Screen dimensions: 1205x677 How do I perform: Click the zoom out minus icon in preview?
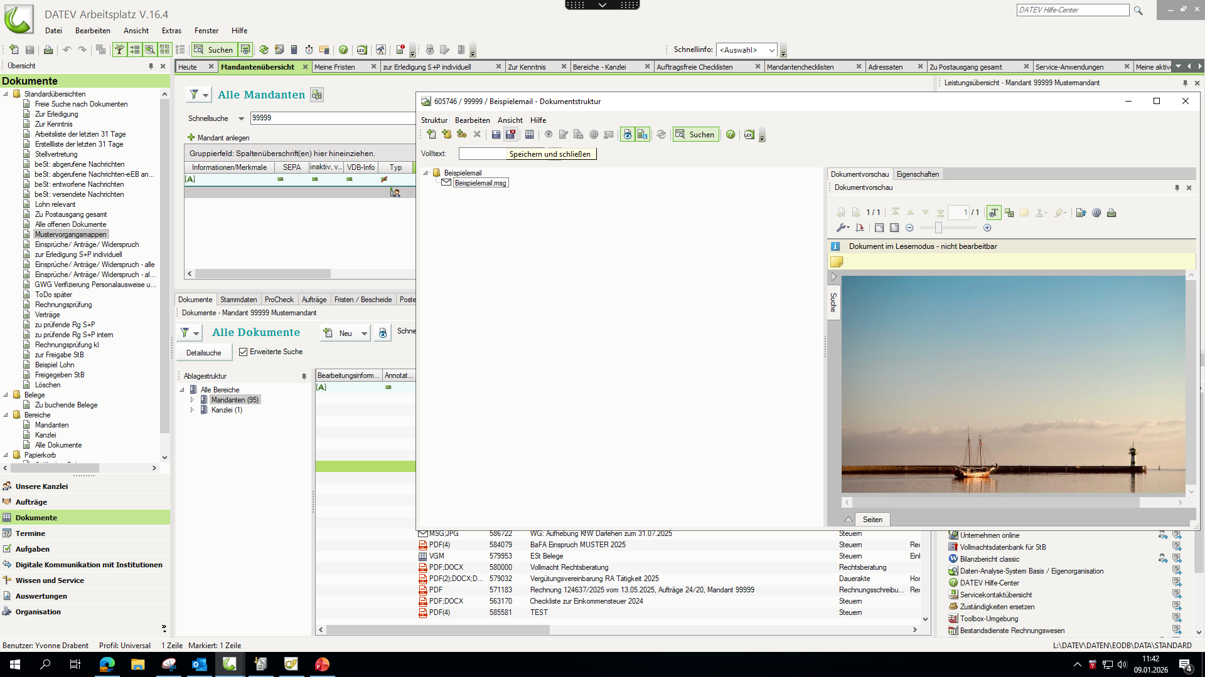click(909, 228)
